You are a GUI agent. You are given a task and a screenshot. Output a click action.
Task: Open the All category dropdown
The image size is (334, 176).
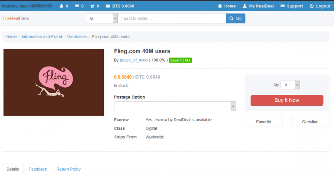point(102,18)
